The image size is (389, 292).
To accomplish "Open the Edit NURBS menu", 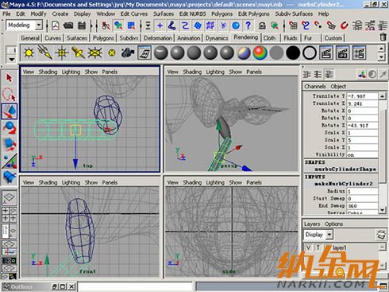I will [192, 14].
